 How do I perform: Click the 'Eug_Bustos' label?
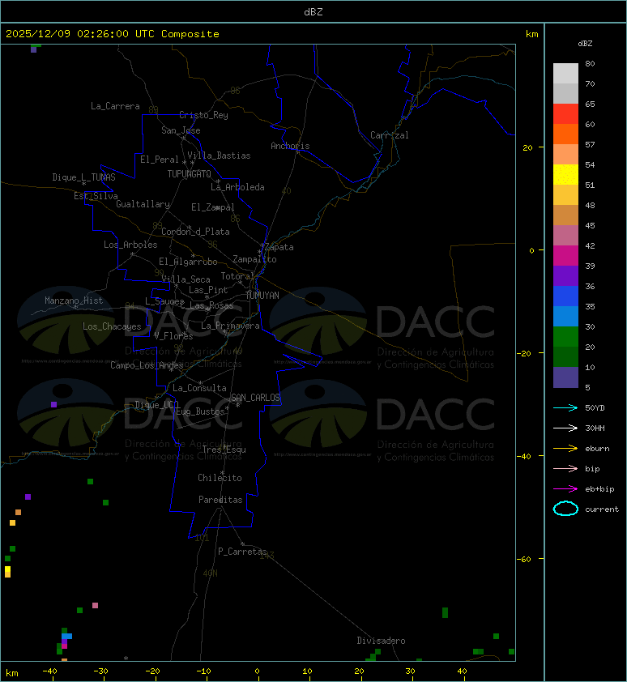(200, 411)
